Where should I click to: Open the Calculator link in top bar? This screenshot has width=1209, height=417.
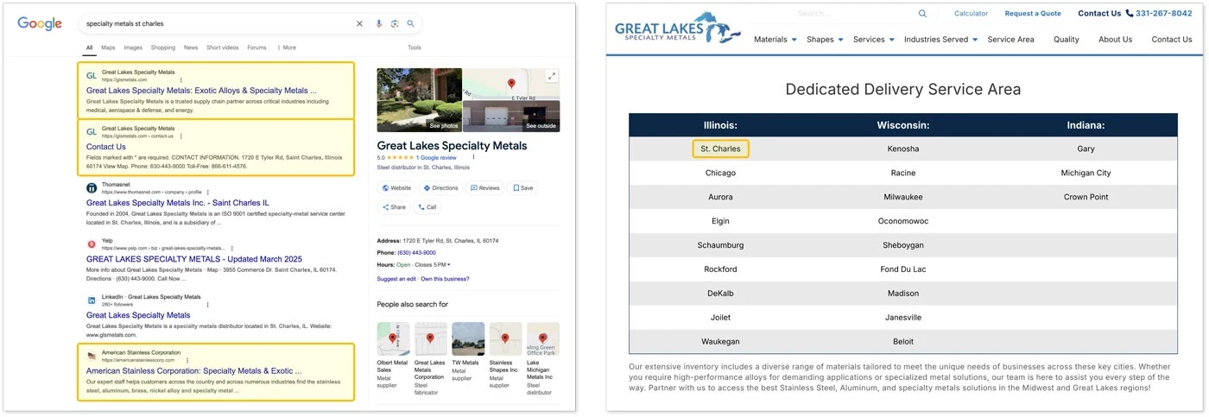tap(971, 13)
